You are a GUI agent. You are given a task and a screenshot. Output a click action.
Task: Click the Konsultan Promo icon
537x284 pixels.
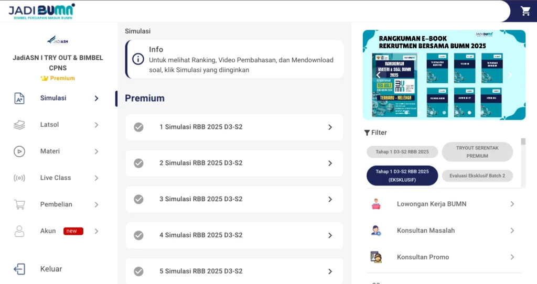376,257
